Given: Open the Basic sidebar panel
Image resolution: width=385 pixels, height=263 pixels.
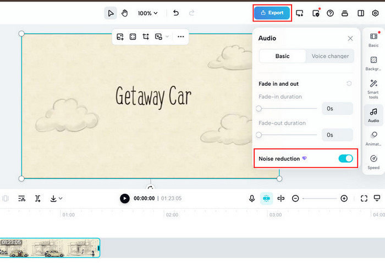Looking at the screenshot, I should click(x=373, y=40).
